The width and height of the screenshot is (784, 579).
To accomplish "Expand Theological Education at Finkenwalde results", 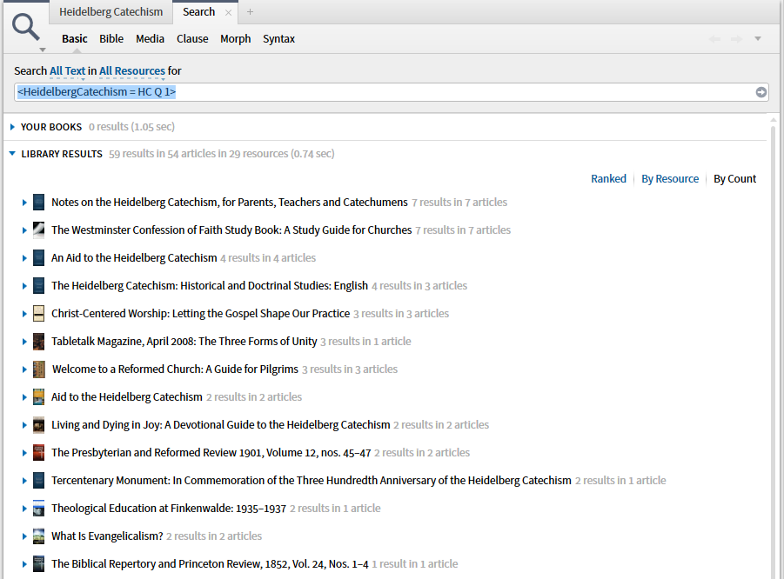I will tap(24, 509).
